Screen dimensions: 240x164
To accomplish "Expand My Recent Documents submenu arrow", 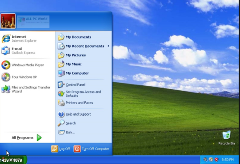I will (108, 46).
